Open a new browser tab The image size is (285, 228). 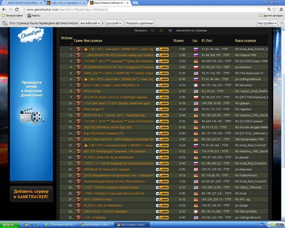coord(135,3)
